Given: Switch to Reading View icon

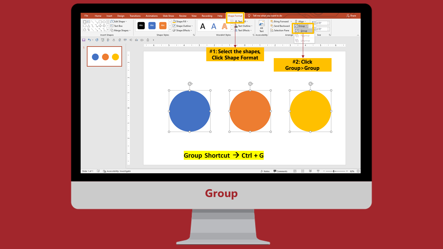Looking at the screenshot, I should click(310, 171).
